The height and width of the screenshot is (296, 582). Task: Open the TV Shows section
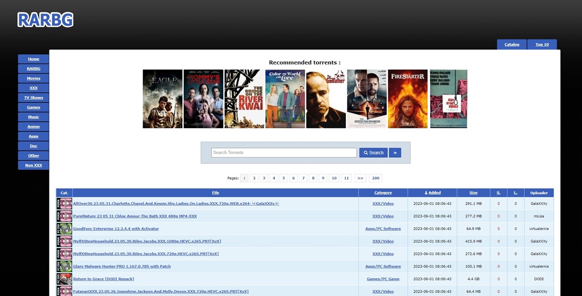coord(33,98)
